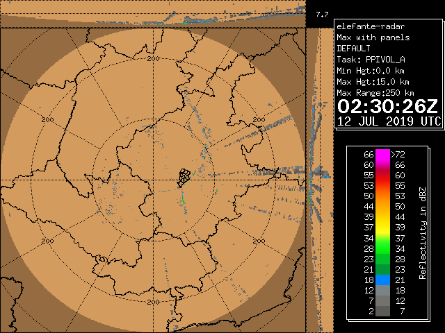Click the 7.7 value above the legend
The image size is (445, 333).
coord(322,13)
